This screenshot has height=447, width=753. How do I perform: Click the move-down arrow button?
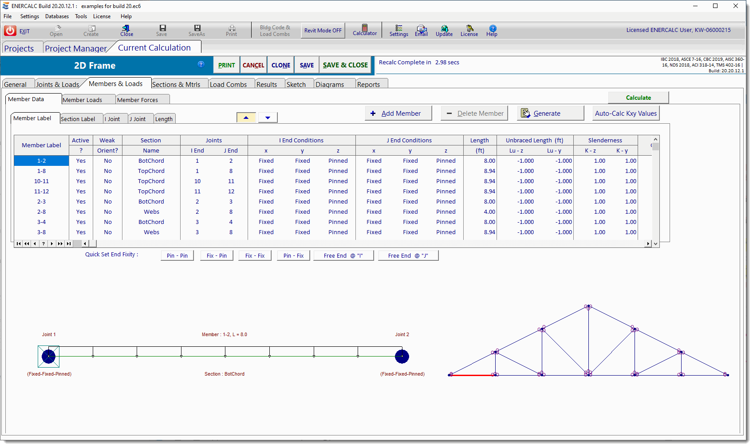click(x=268, y=118)
